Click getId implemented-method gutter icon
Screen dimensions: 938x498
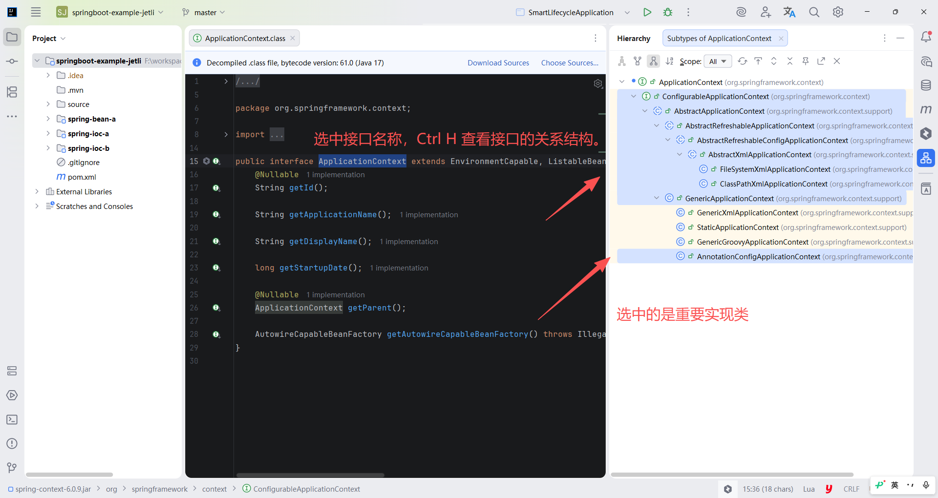[x=216, y=188]
